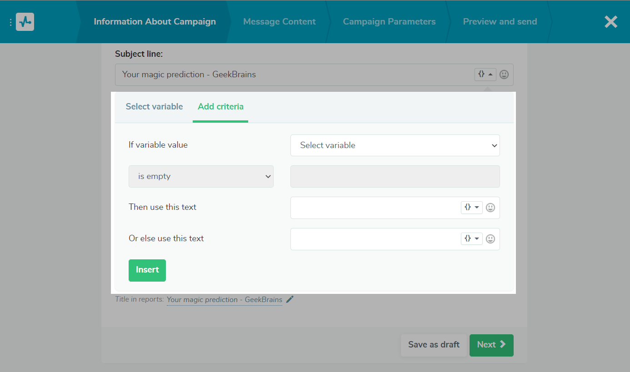The height and width of the screenshot is (372, 630).
Task: Open emoji picker in Subject line field
Action: click(x=504, y=74)
